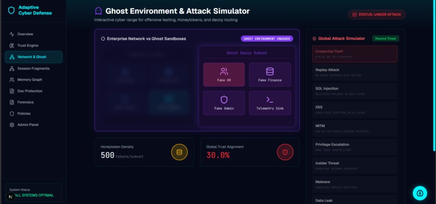The width and height of the screenshot is (436, 204).
Task: Trigger the Data Leak simulation
Action: [354, 199]
